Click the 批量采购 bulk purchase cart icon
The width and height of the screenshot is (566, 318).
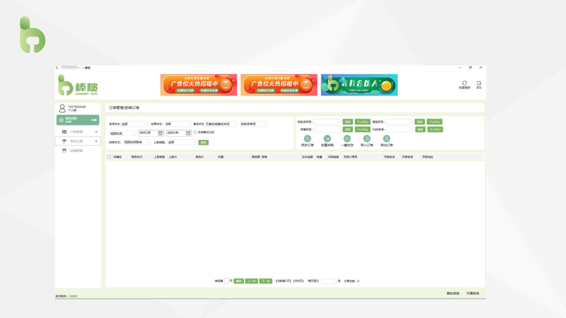coord(327,139)
